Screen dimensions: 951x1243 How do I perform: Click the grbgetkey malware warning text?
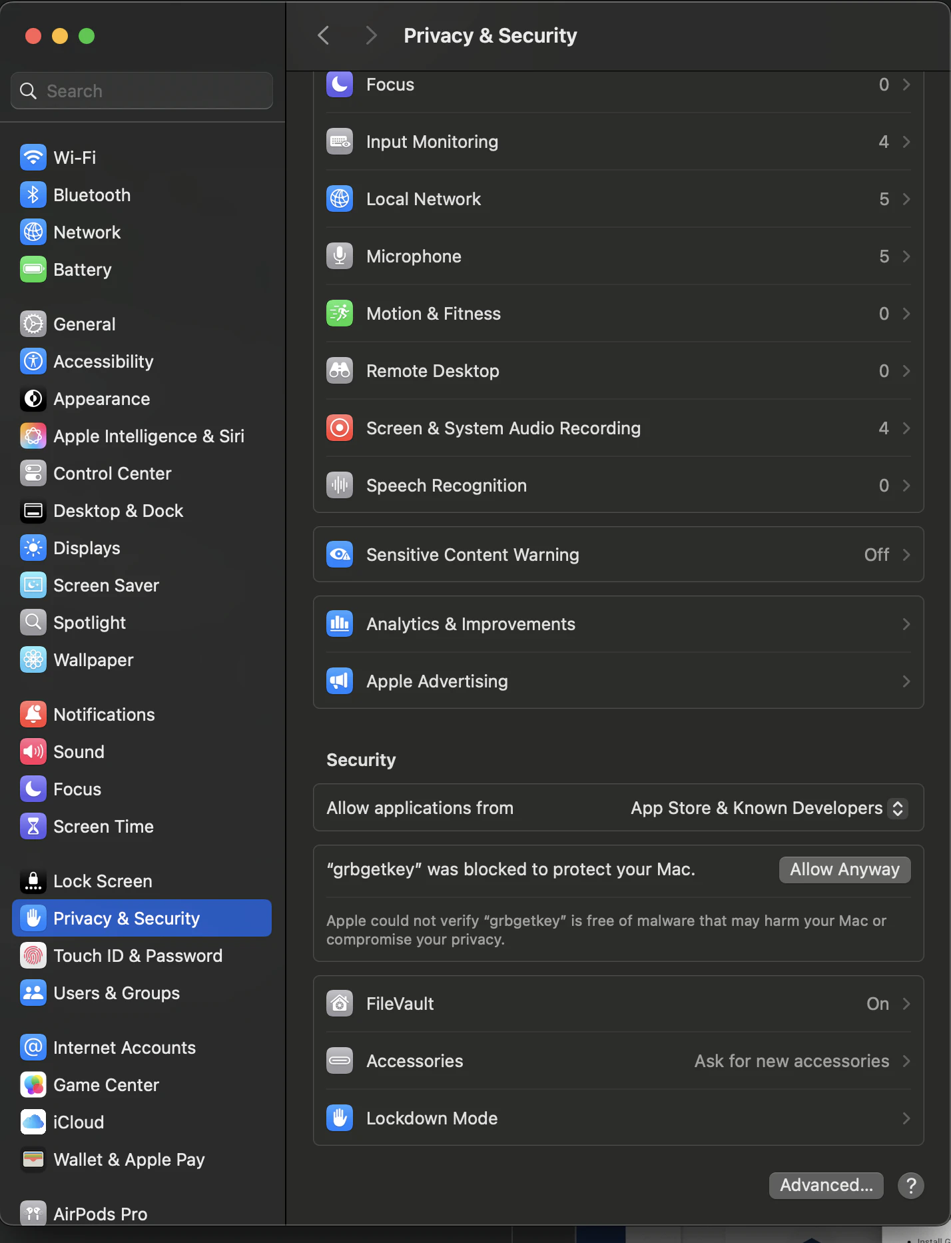click(x=606, y=930)
